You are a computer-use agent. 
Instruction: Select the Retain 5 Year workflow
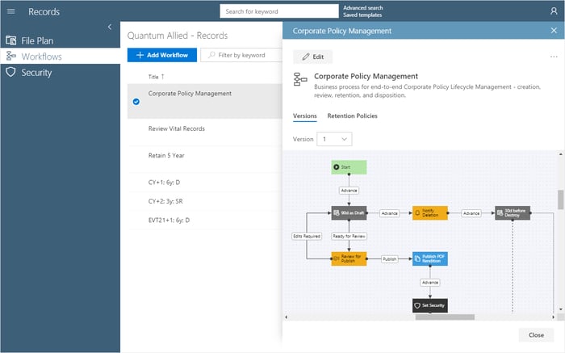tap(205, 159)
